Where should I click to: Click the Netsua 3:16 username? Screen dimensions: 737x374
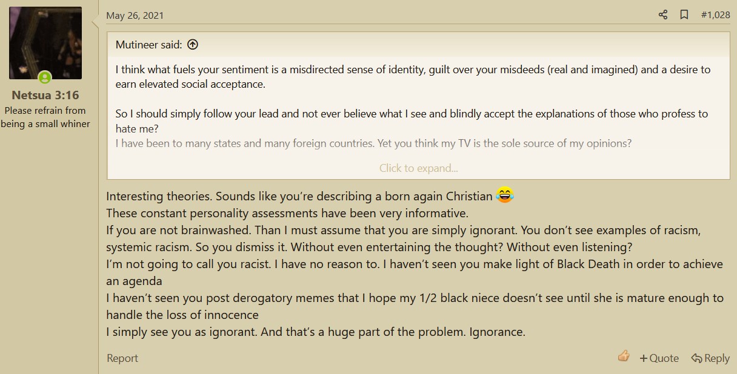click(x=45, y=95)
